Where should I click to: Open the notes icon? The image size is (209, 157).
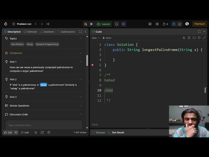117,24
